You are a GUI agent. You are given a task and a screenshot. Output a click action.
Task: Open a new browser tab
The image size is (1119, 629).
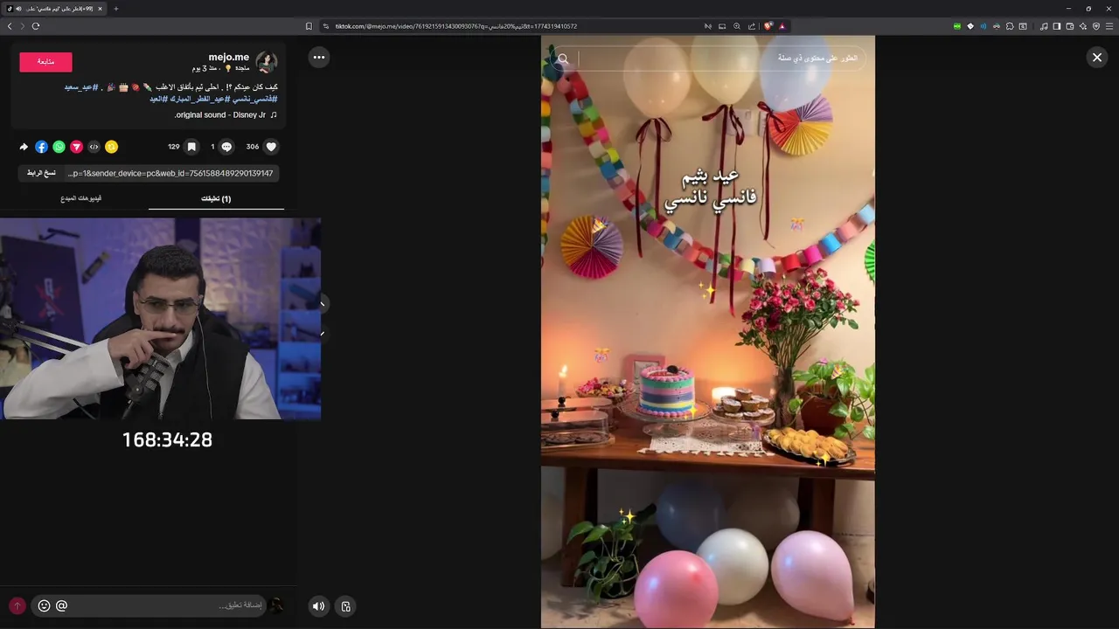115,9
